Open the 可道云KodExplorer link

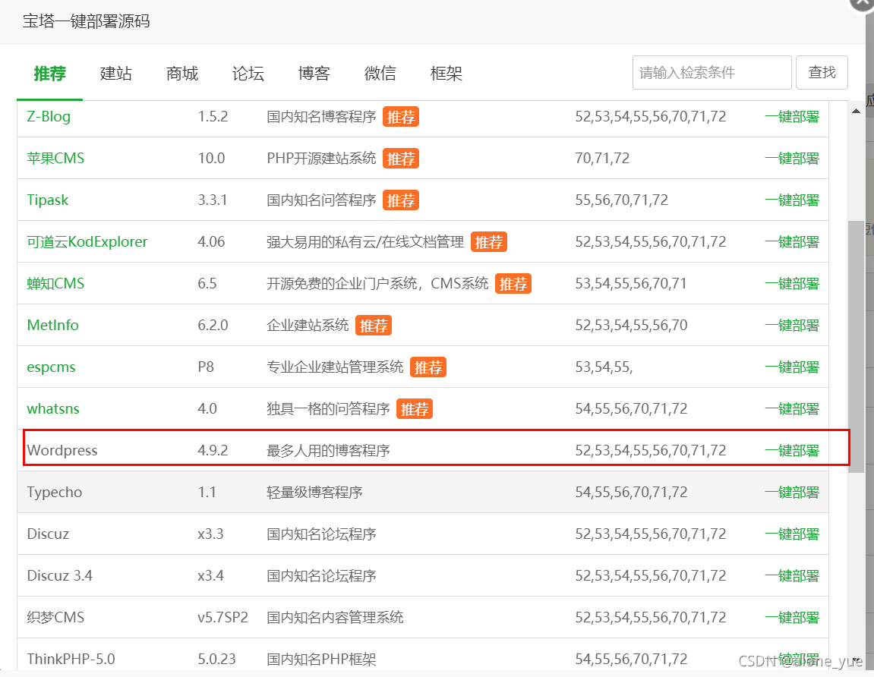(87, 242)
